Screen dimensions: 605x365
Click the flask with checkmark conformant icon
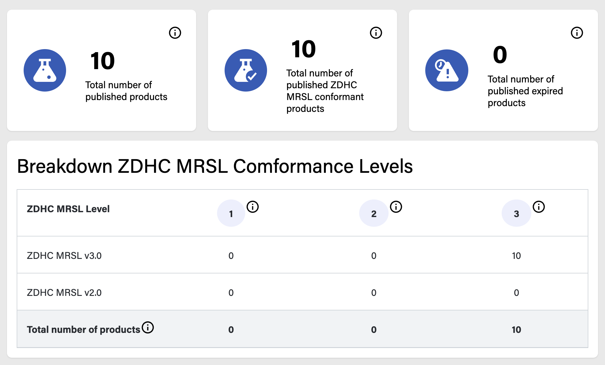coord(246,70)
